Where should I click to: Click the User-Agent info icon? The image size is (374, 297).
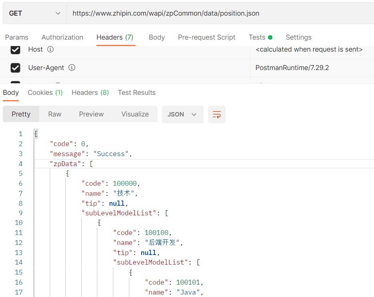72,68
